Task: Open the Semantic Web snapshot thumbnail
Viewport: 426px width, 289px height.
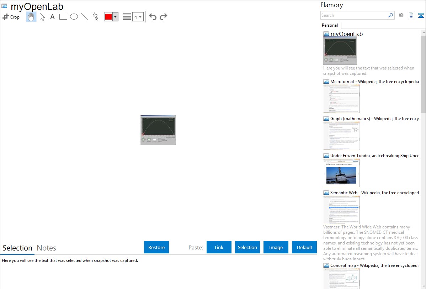Action: (341, 210)
